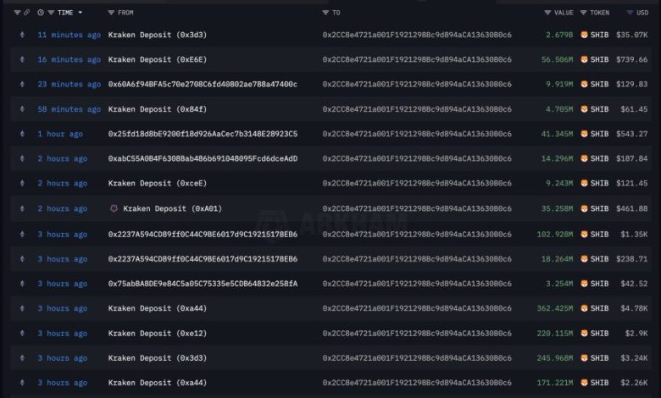Open sender address 0x60A6f94BFA5c70e2708C6fd40802ae788a47400c

point(203,85)
